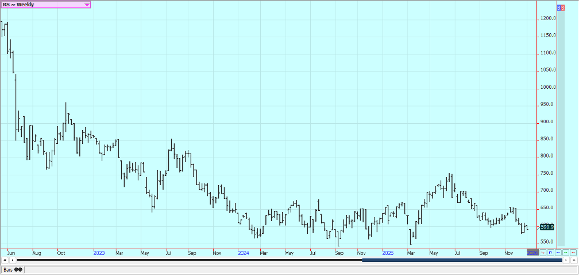
Task: Click the blue bracket scale icon
Action: 550,252
